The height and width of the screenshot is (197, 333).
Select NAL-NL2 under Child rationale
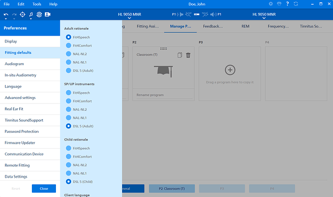[x=69, y=165]
